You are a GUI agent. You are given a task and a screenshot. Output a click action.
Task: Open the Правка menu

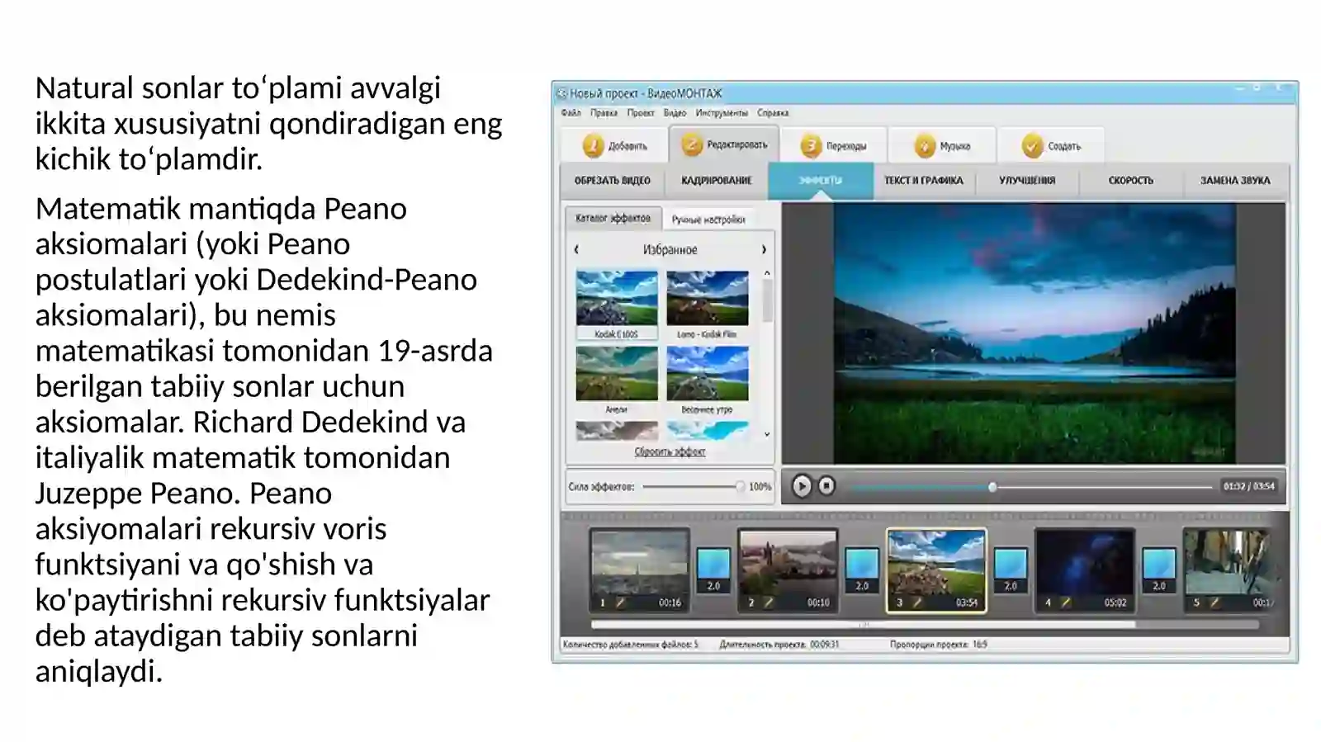pyautogui.click(x=604, y=113)
